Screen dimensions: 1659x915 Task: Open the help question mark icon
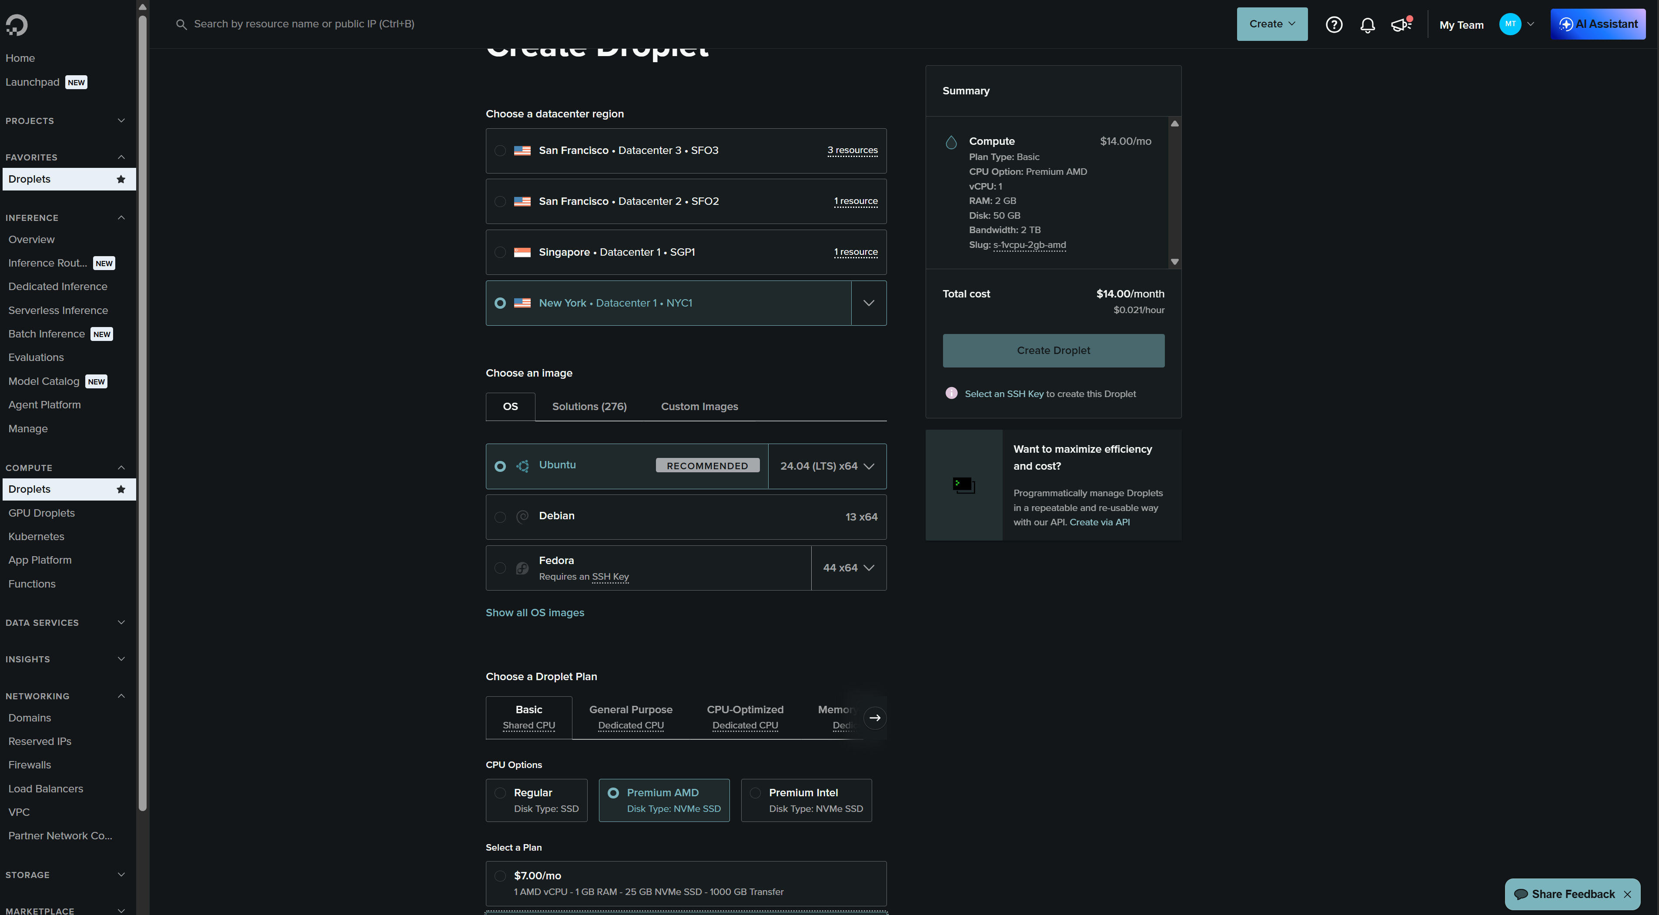point(1334,24)
